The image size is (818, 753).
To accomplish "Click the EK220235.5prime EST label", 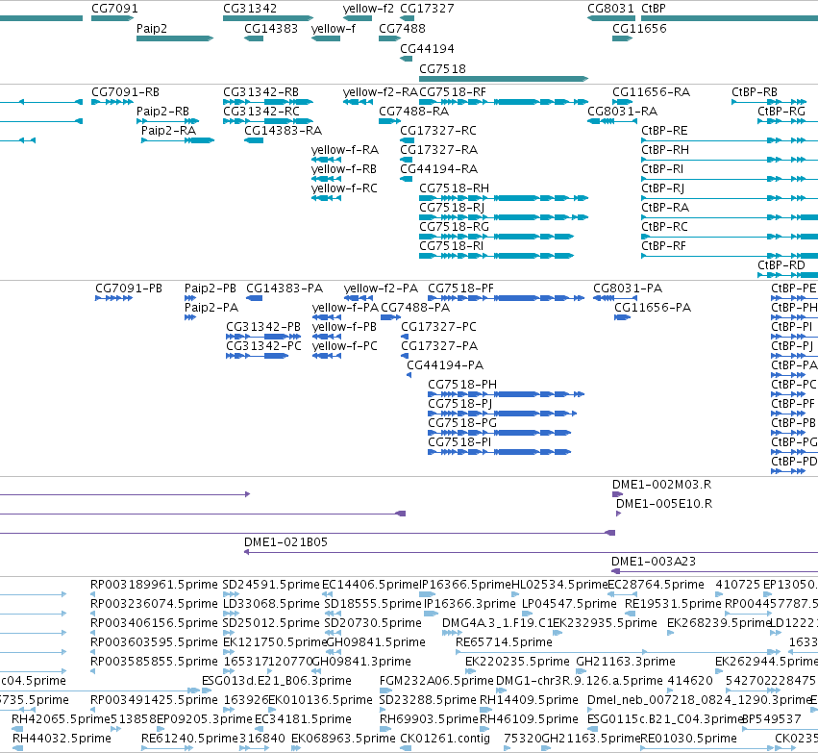I will [x=517, y=662].
